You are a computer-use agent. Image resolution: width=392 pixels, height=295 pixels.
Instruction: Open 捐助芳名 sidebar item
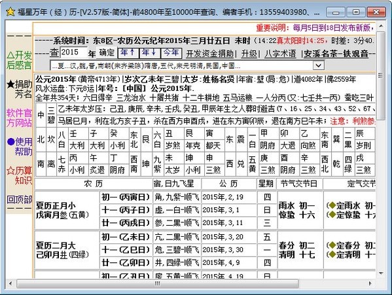pos(19,89)
